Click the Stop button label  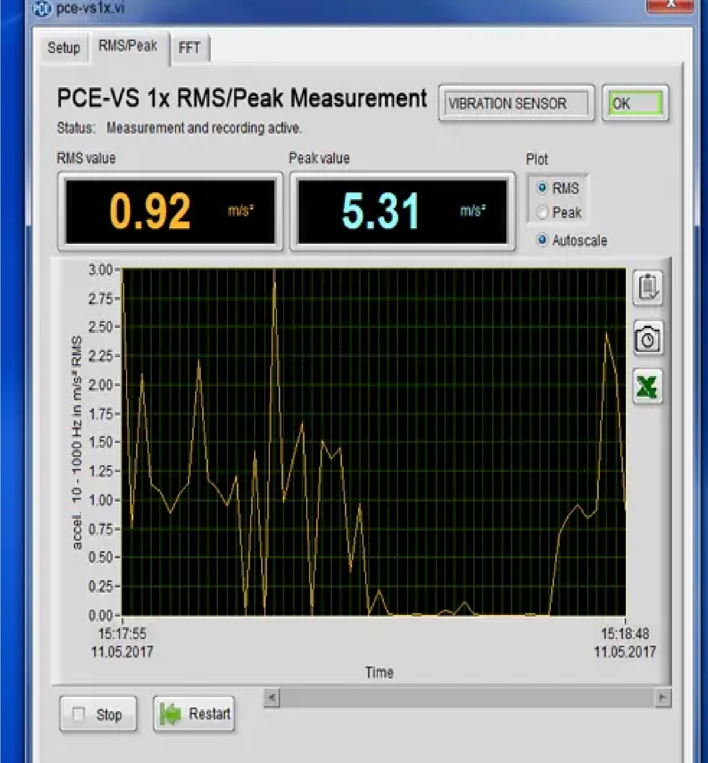109,714
